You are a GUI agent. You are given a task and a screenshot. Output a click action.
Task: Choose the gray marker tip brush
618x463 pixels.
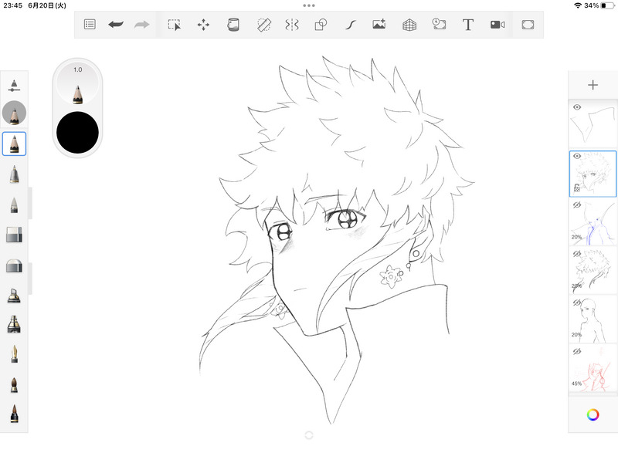14,204
